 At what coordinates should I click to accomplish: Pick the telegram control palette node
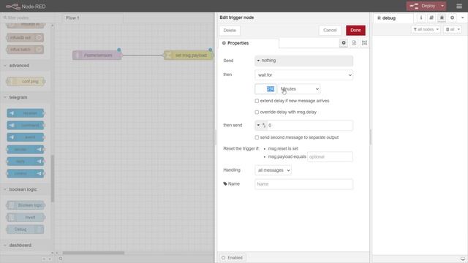pos(26,173)
